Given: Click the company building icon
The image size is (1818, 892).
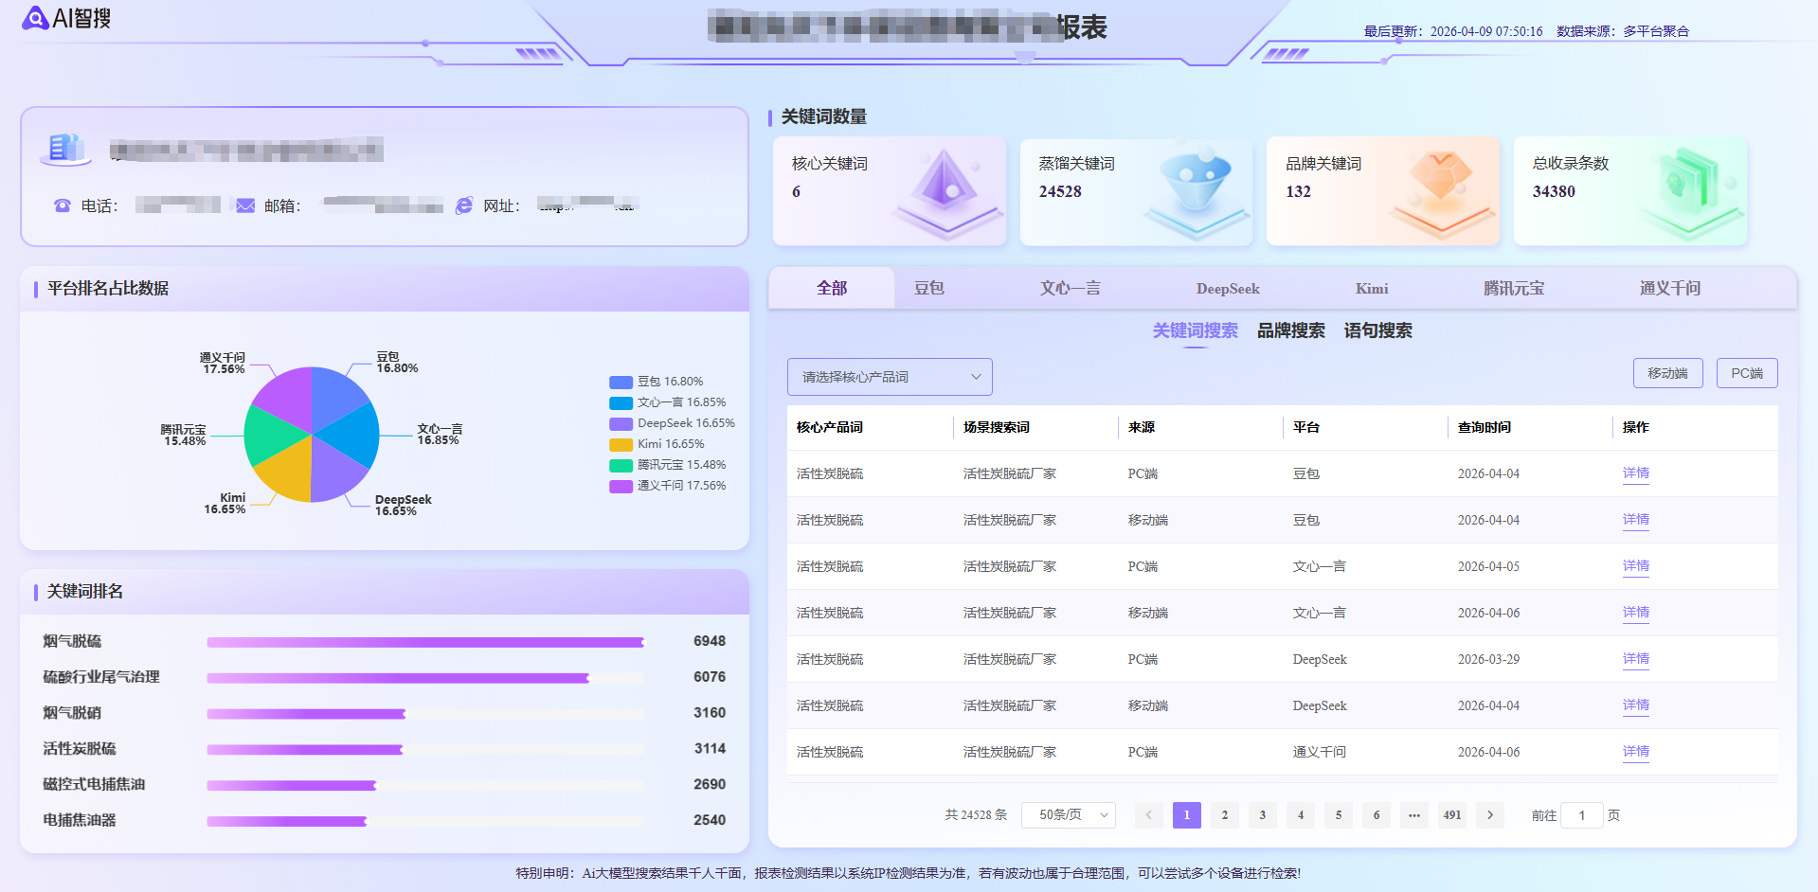Looking at the screenshot, I should pos(65,149).
